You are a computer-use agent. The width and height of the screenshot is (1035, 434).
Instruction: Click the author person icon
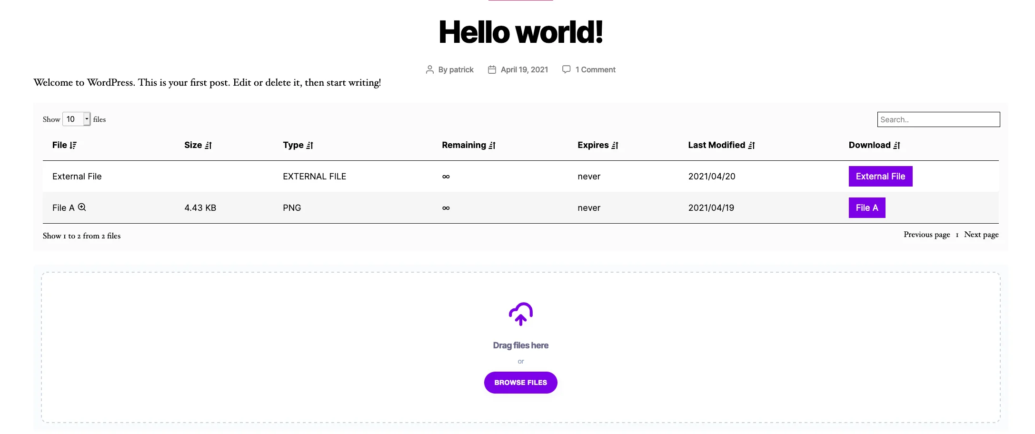(x=429, y=69)
